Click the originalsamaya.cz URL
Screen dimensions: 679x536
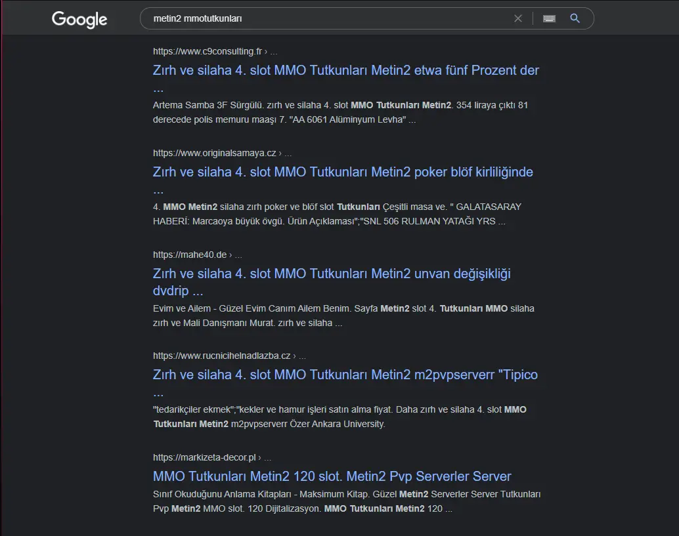[x=214, y=153]
